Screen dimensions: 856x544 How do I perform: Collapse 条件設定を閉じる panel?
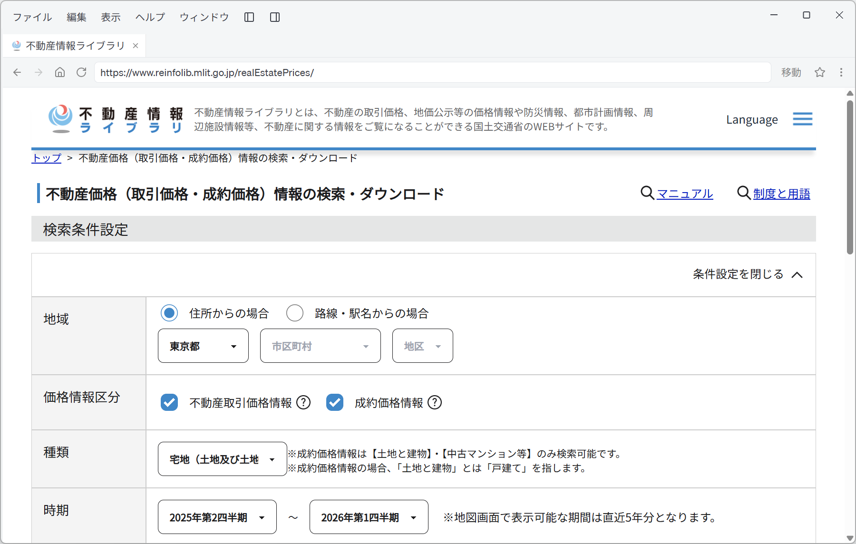tap(748, 274)
